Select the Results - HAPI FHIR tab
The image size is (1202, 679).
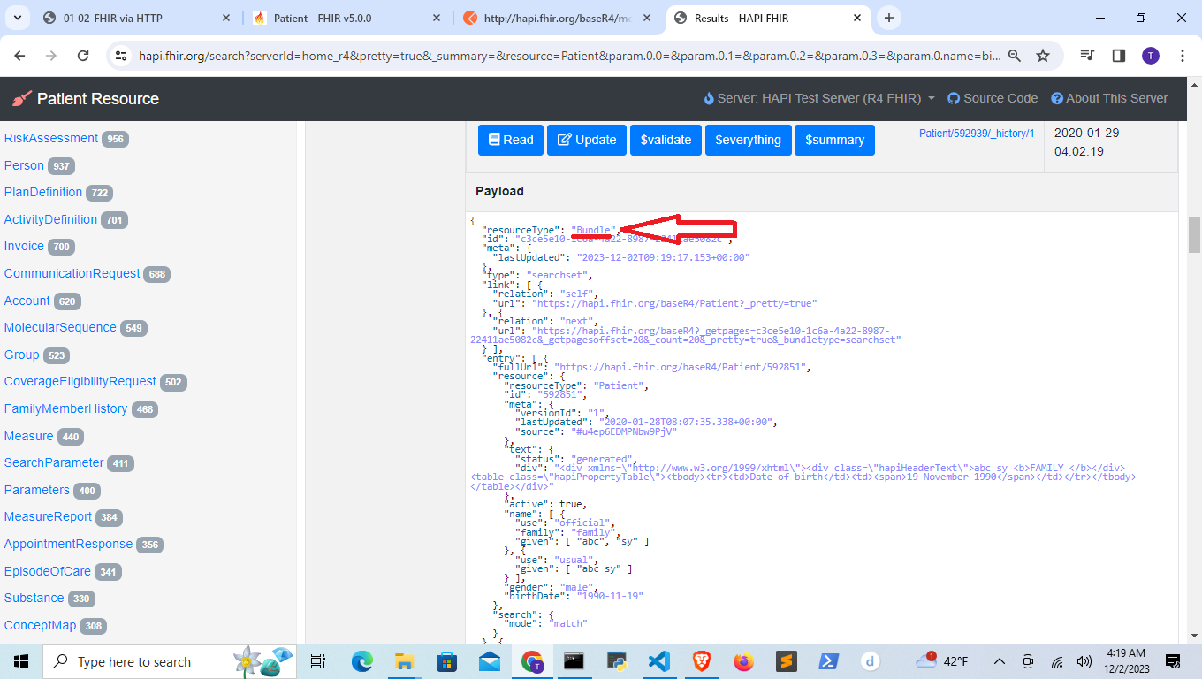(x=768, y=18)
